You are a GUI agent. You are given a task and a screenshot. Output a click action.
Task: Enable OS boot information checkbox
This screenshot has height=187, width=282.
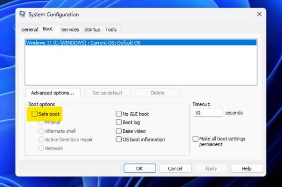(119, 140)
